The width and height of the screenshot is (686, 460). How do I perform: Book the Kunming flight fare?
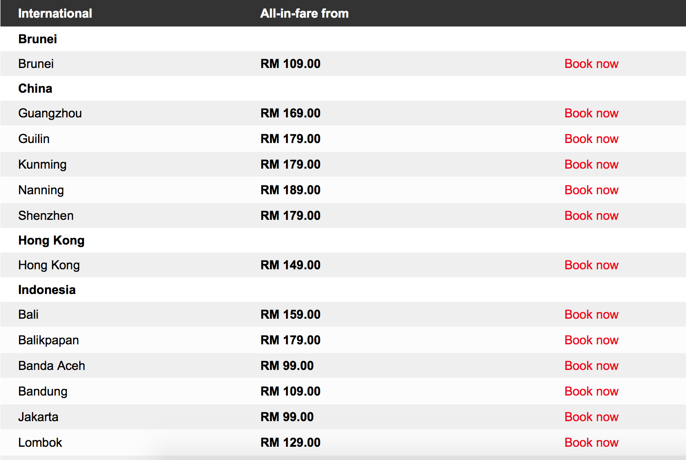591,164
